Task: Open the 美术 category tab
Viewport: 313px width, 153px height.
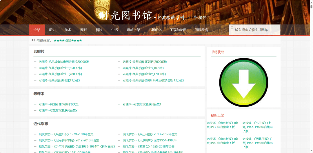Action: (x=68, y=30)
